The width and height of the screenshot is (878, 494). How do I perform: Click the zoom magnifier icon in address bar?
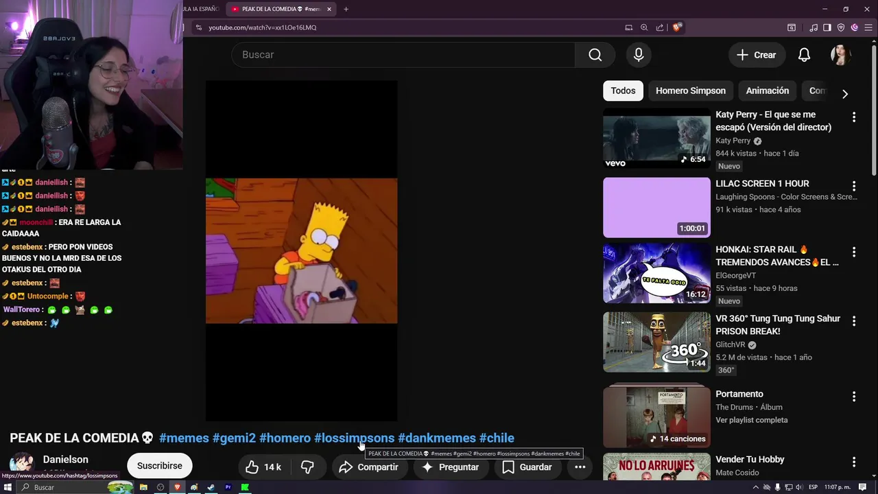click(644, 27)
